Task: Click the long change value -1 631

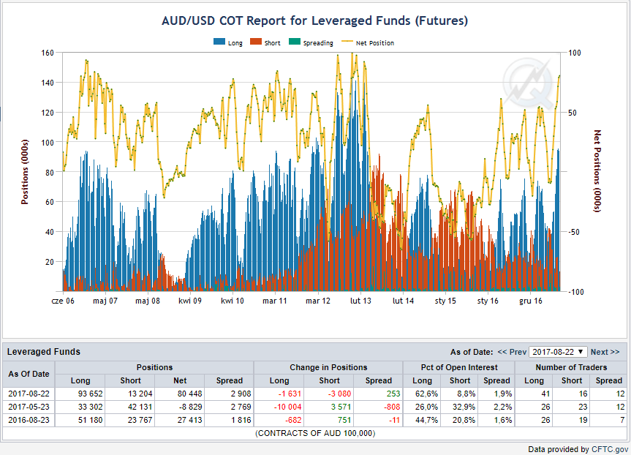Action: point(290,394)
